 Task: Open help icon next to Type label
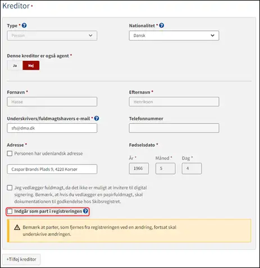click(x=24, y=25)
